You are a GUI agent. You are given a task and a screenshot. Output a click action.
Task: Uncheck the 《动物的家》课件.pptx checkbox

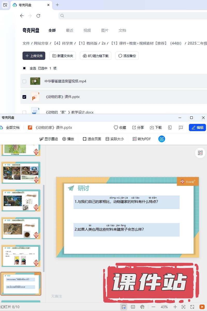pos(24,97)
